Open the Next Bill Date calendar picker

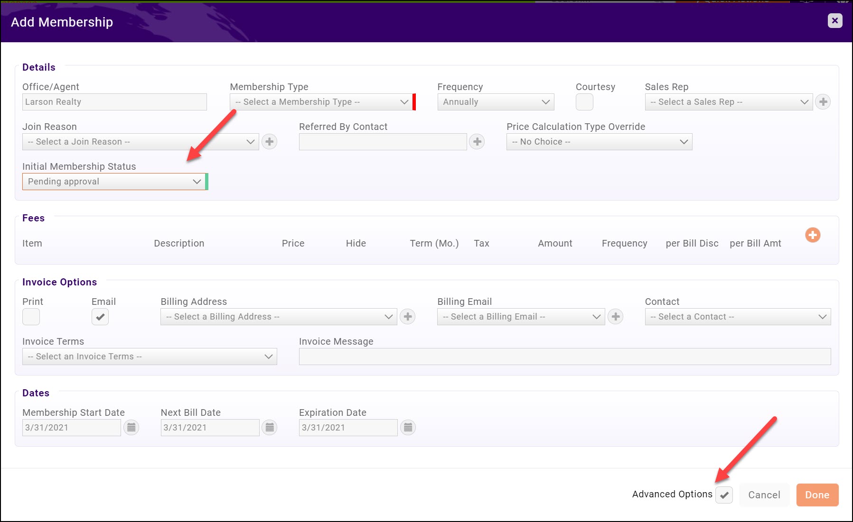click(270, 428)
